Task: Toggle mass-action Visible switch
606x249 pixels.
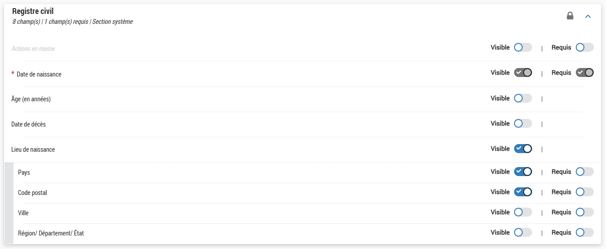Action: (x=523, y=47)
